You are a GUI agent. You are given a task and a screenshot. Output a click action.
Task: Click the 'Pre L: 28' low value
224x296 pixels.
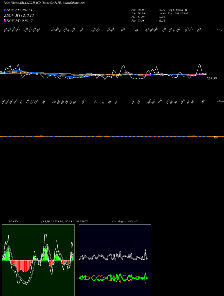(x=138, y=17)
